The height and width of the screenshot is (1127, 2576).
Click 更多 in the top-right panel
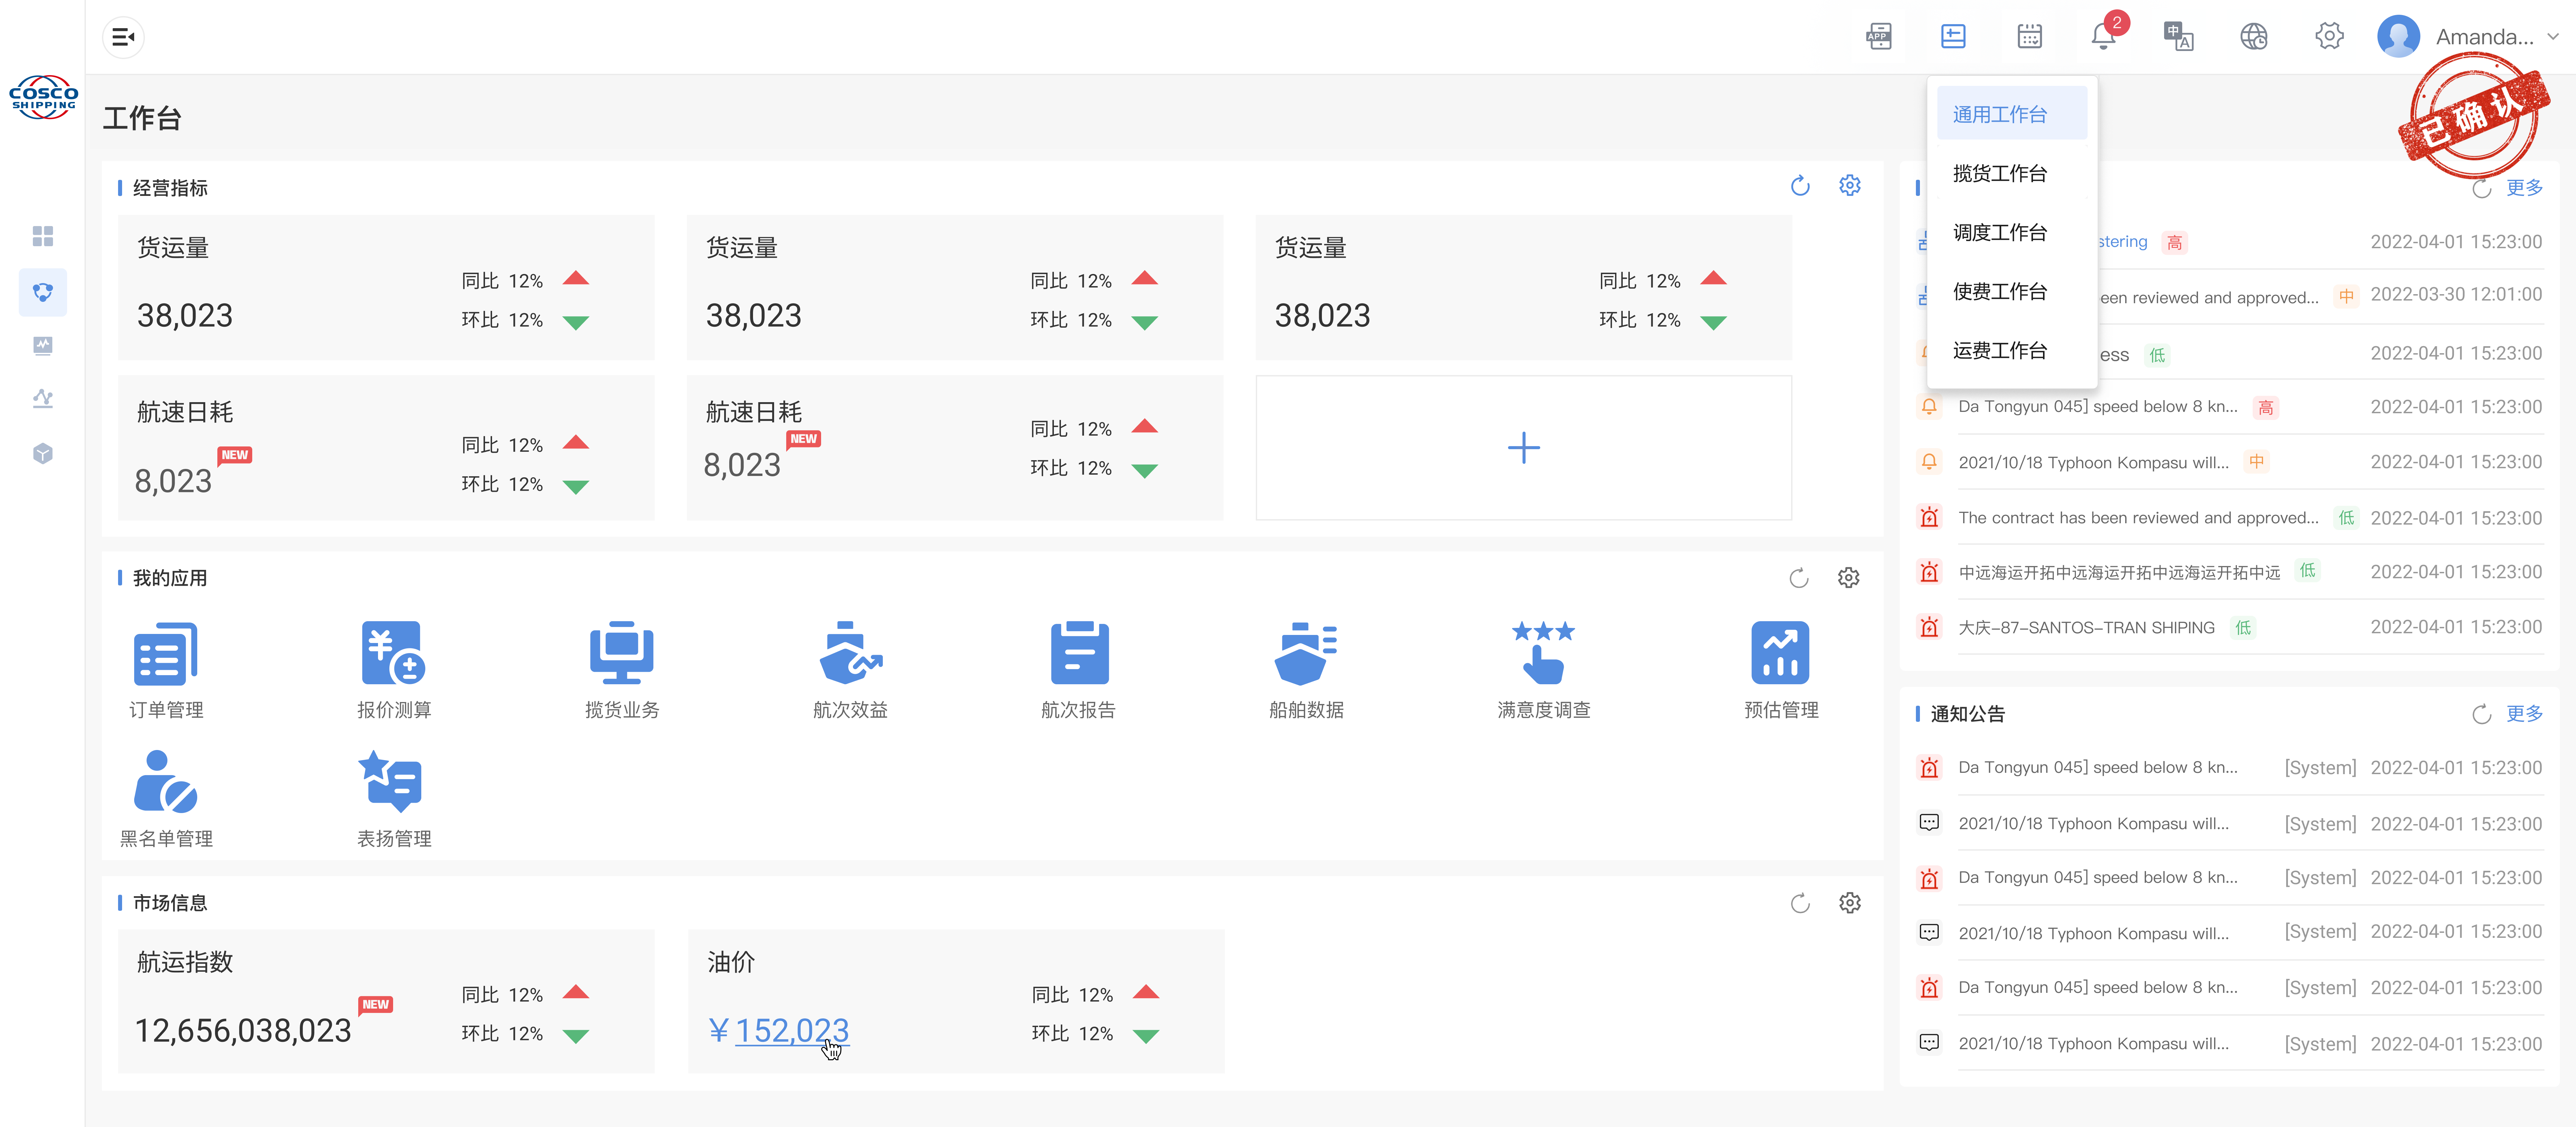coord(2524,187)
